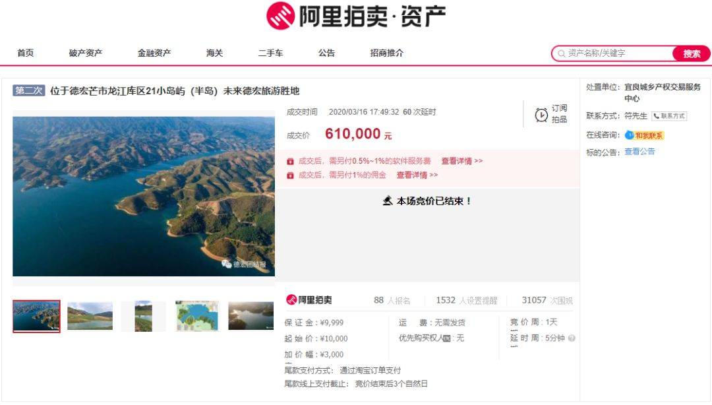Click the magnifier icon in search box
The width and height of the screenshot is (712, 405).
tap(561, 53)
